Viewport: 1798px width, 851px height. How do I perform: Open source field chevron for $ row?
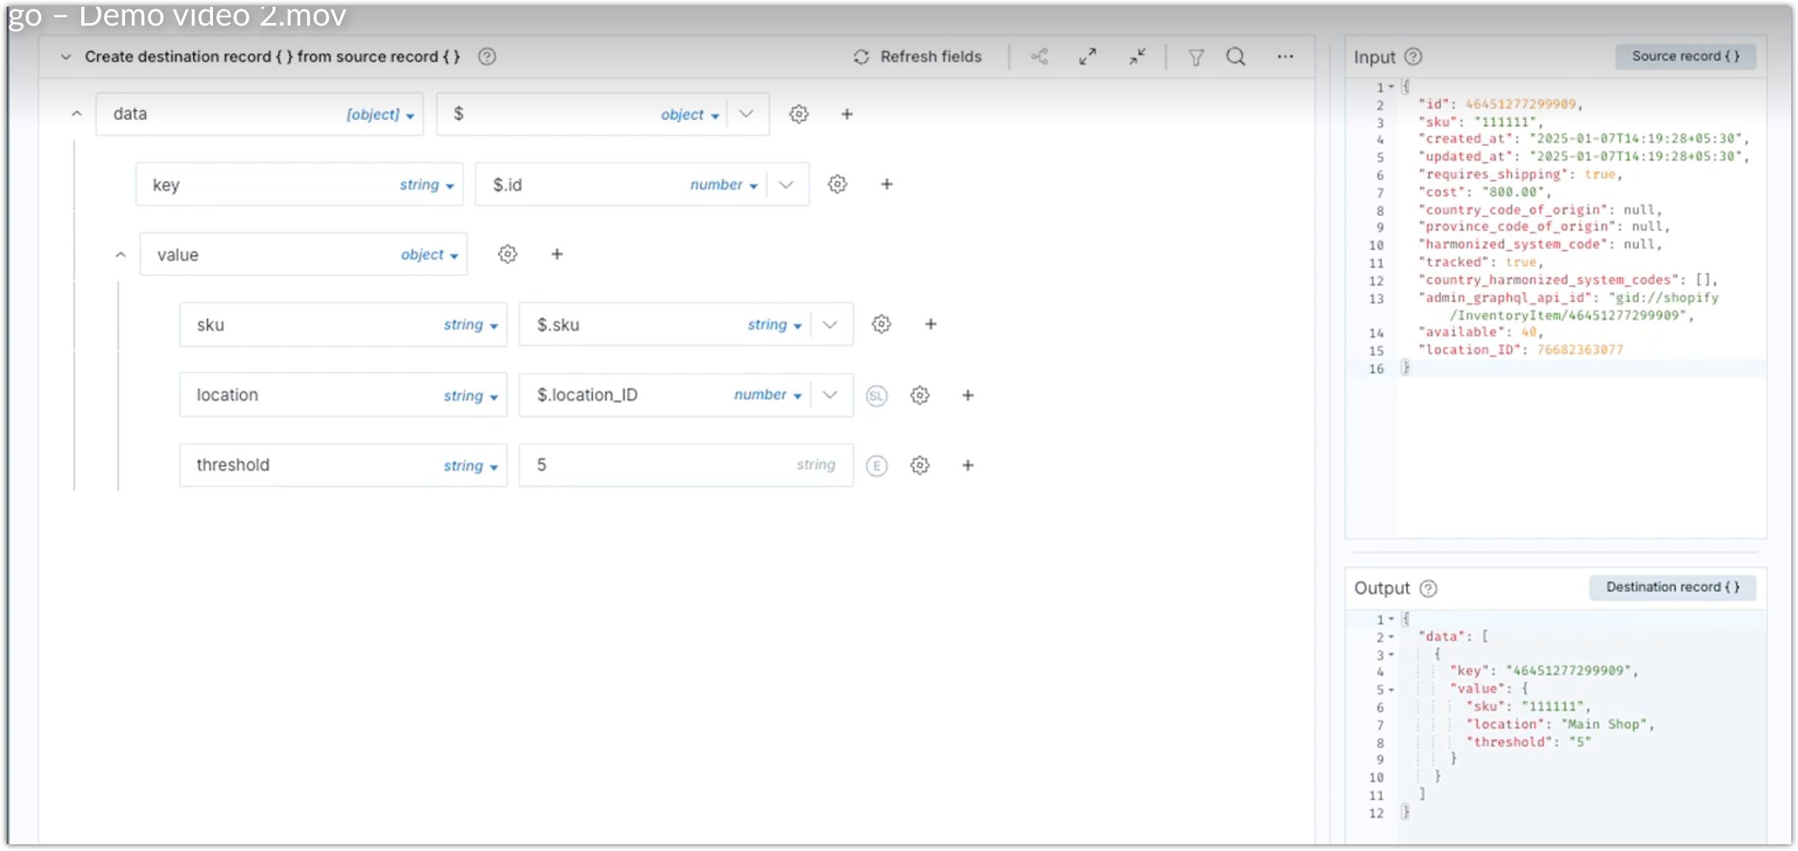[x=746, y=113]
